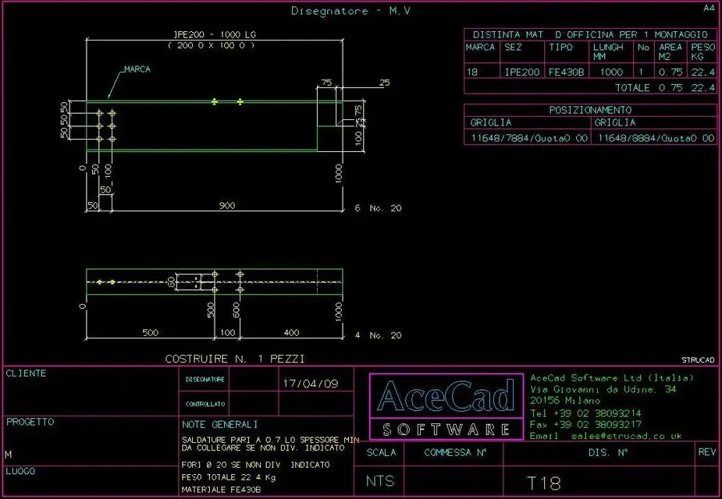Click the 'REV' column label

707,452
